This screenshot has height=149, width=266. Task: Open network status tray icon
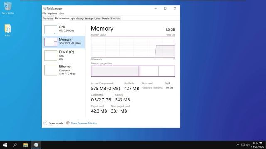click(x=243, y=145)
